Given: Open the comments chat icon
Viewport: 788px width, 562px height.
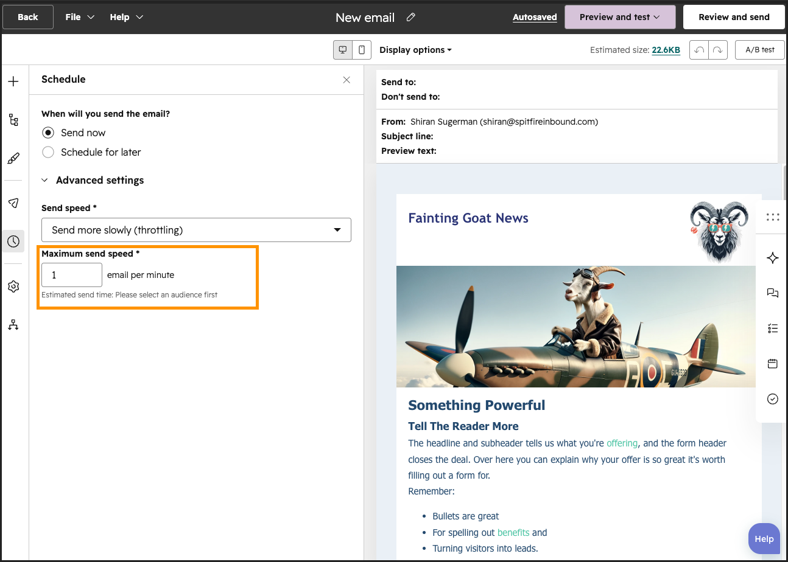Looking at the screenshot, I should (772, 293).
